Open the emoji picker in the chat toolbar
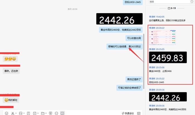Screen dimensions: 195x115 (x=6, y=113)
